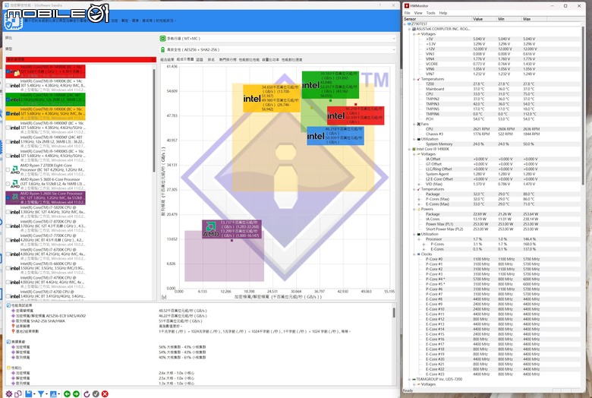
Task: Click the green chip icon beside MT+MC
Action: coord(162,39)
